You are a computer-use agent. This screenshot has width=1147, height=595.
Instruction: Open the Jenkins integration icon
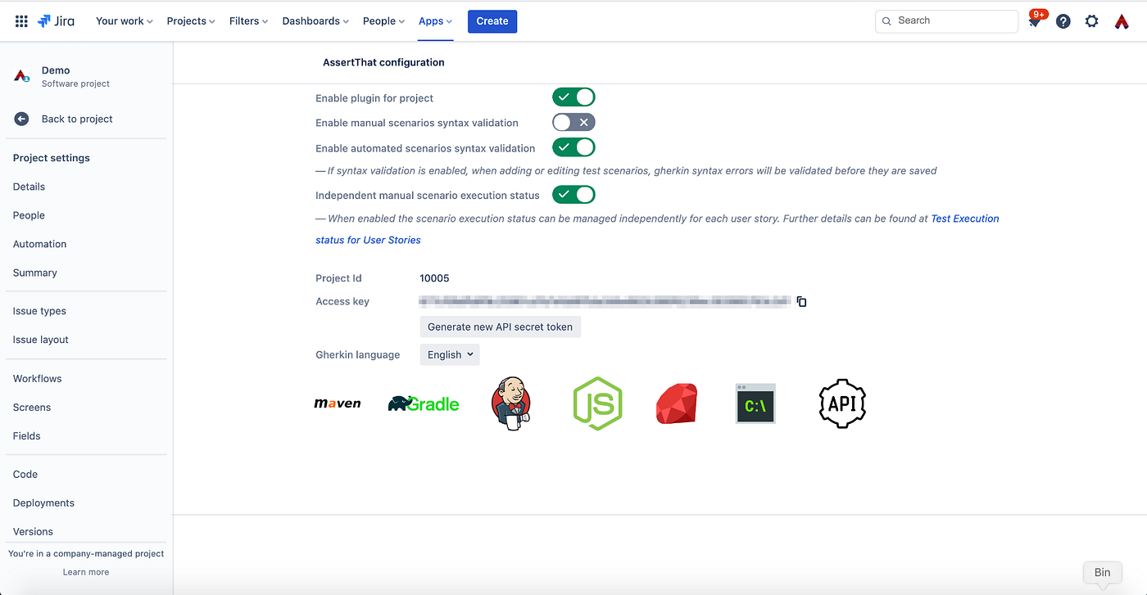click(x=510, y=403)
